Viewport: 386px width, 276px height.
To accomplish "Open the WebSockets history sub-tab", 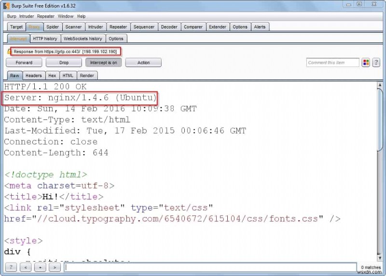I will (x=83, y=39).
